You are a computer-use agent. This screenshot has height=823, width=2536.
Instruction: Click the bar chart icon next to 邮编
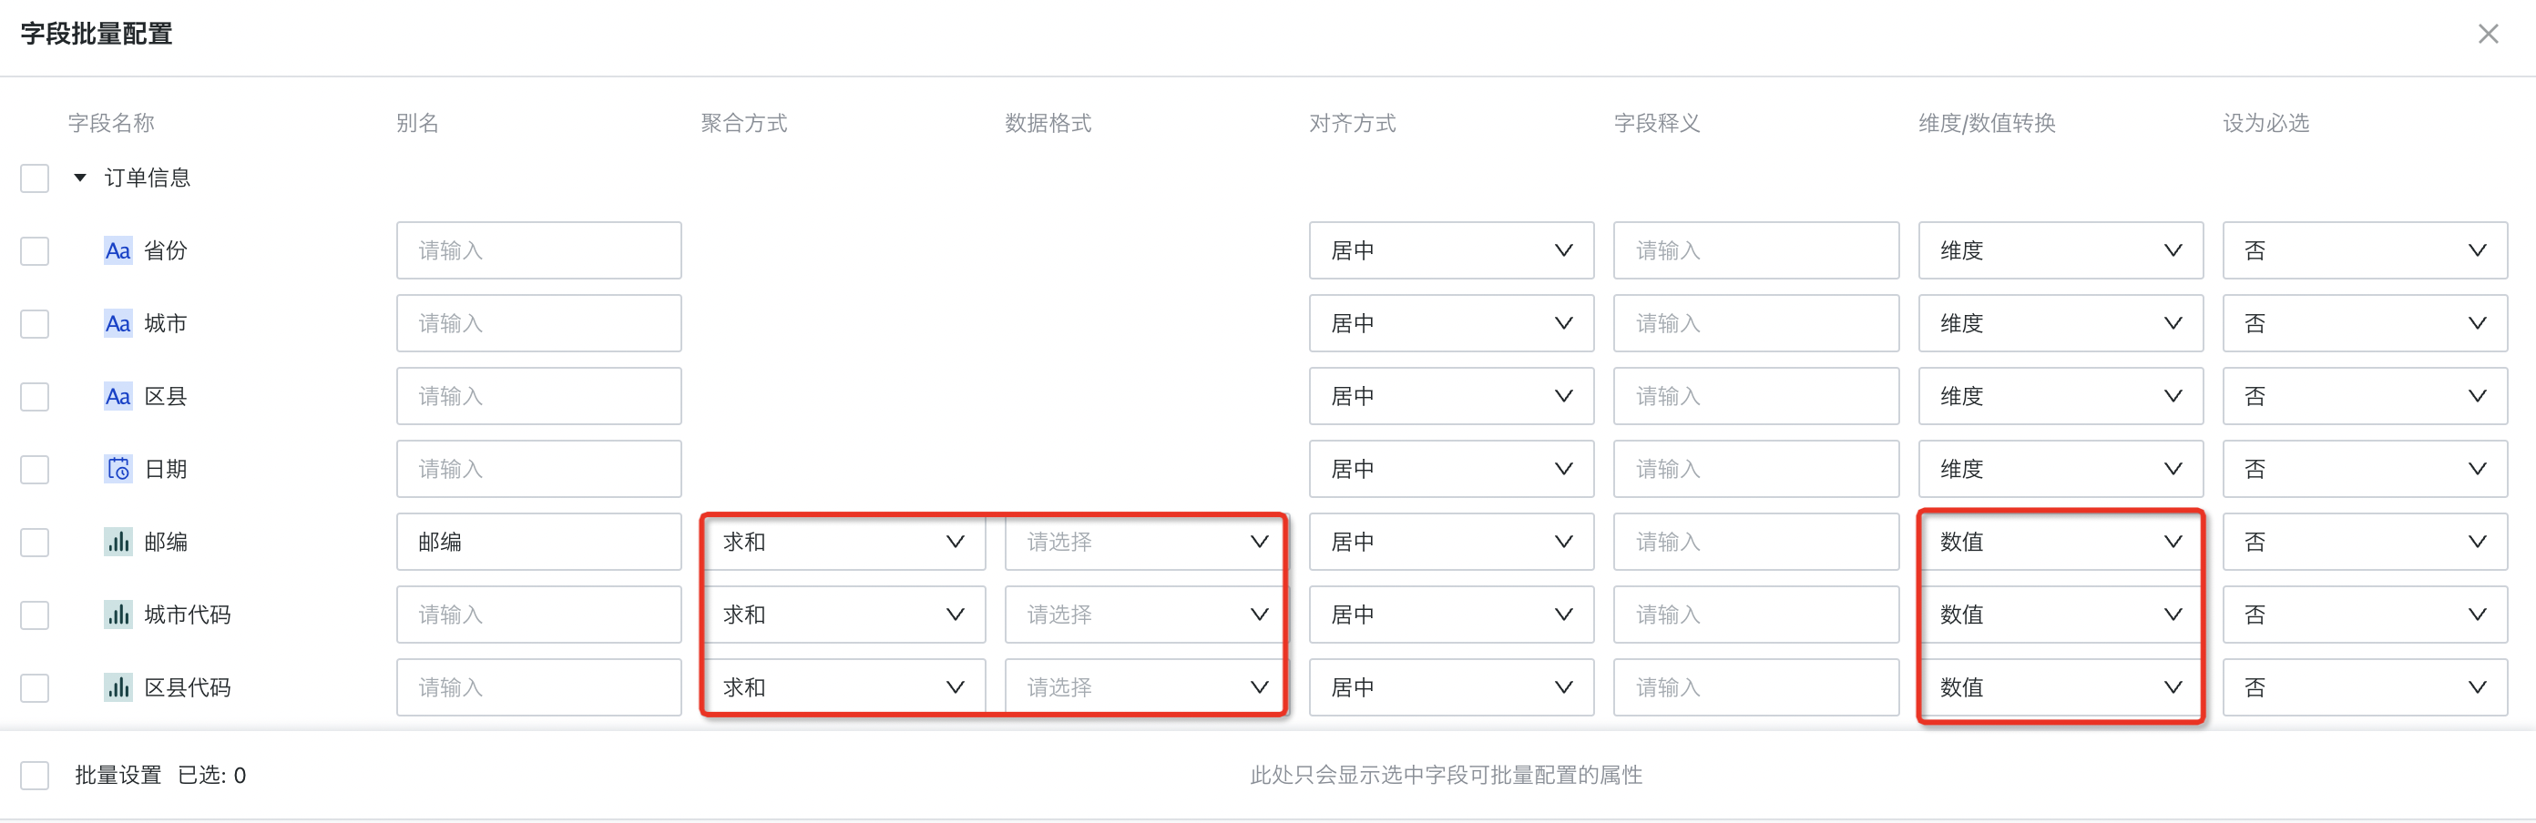pyautogui.click(x=118, y=542)
